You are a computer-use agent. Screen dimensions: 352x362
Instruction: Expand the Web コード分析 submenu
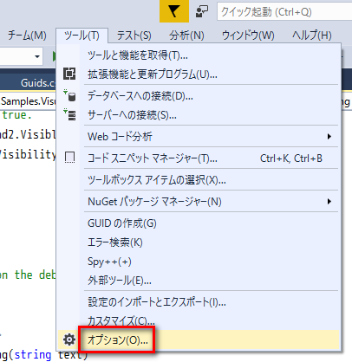198,136
